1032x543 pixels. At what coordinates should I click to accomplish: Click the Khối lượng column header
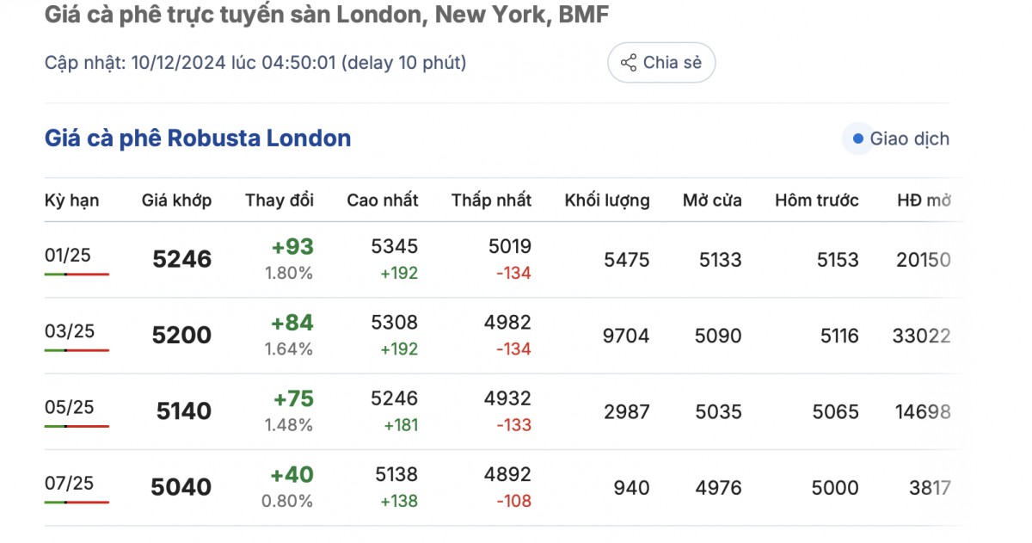pyautogui.click(x=607, y=201)
